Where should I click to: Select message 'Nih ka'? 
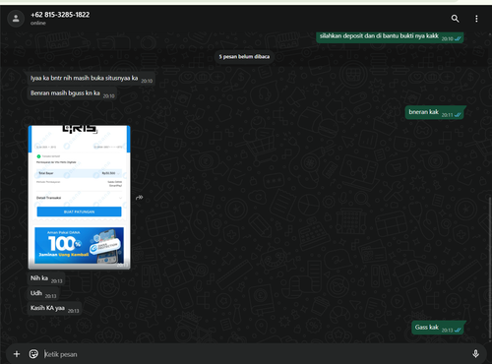tap(46, 278)
